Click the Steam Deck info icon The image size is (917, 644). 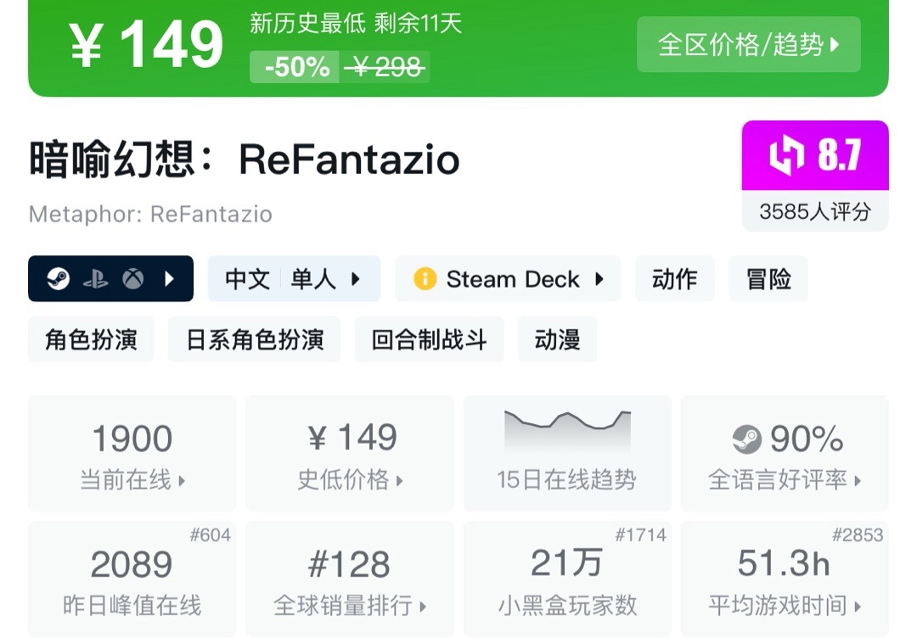coord(425,279)
